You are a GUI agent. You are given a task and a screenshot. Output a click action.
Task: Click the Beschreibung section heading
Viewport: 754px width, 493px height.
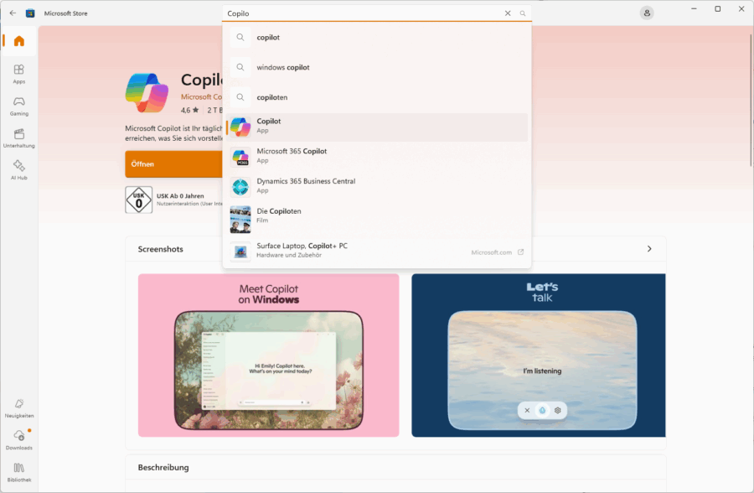tap(163, 468)
